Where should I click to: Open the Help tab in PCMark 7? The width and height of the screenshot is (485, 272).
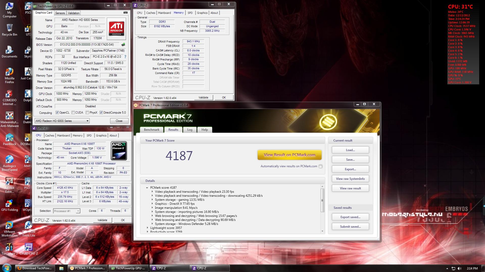pyautogui.click(x=205, y=130)
